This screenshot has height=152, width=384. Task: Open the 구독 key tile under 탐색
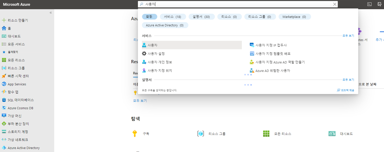tap(141, 134)
